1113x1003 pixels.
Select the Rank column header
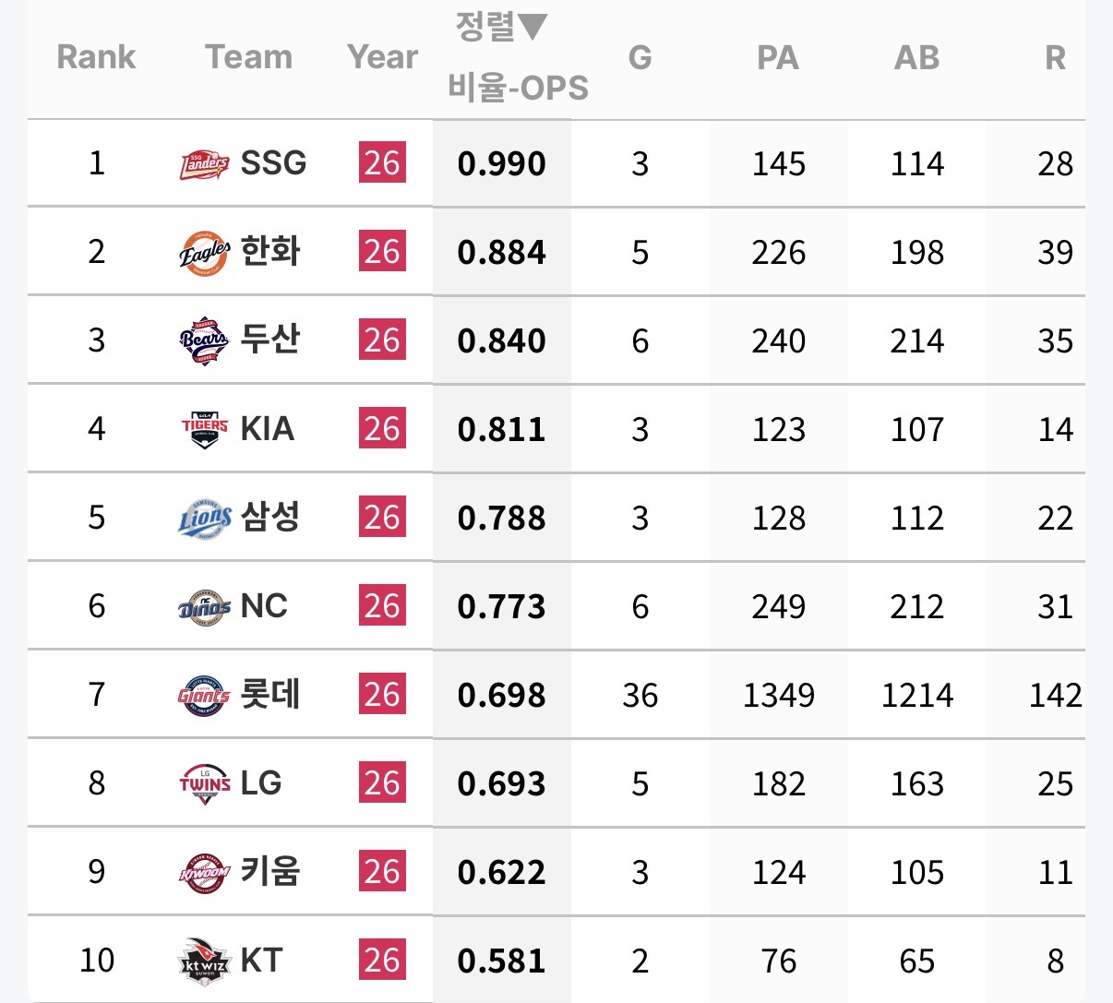pos(96,57)
